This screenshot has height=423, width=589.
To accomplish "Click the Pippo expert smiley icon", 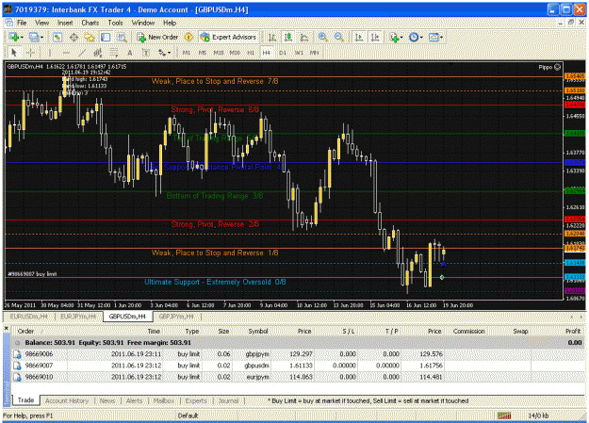I will coord(558,67).
